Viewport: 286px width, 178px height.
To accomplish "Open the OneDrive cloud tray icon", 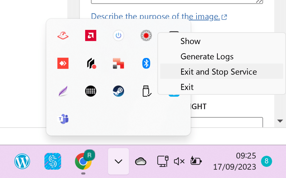I will 141,161.
